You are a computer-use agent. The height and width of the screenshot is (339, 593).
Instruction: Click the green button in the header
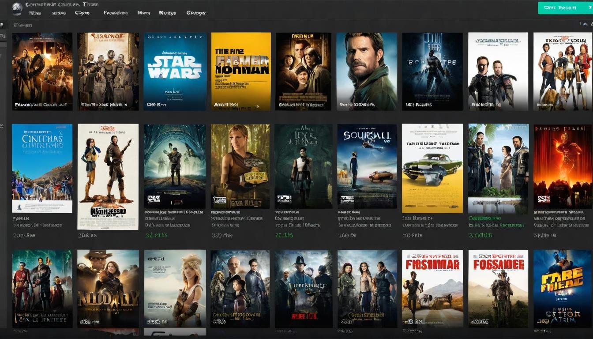click(565, 8)
